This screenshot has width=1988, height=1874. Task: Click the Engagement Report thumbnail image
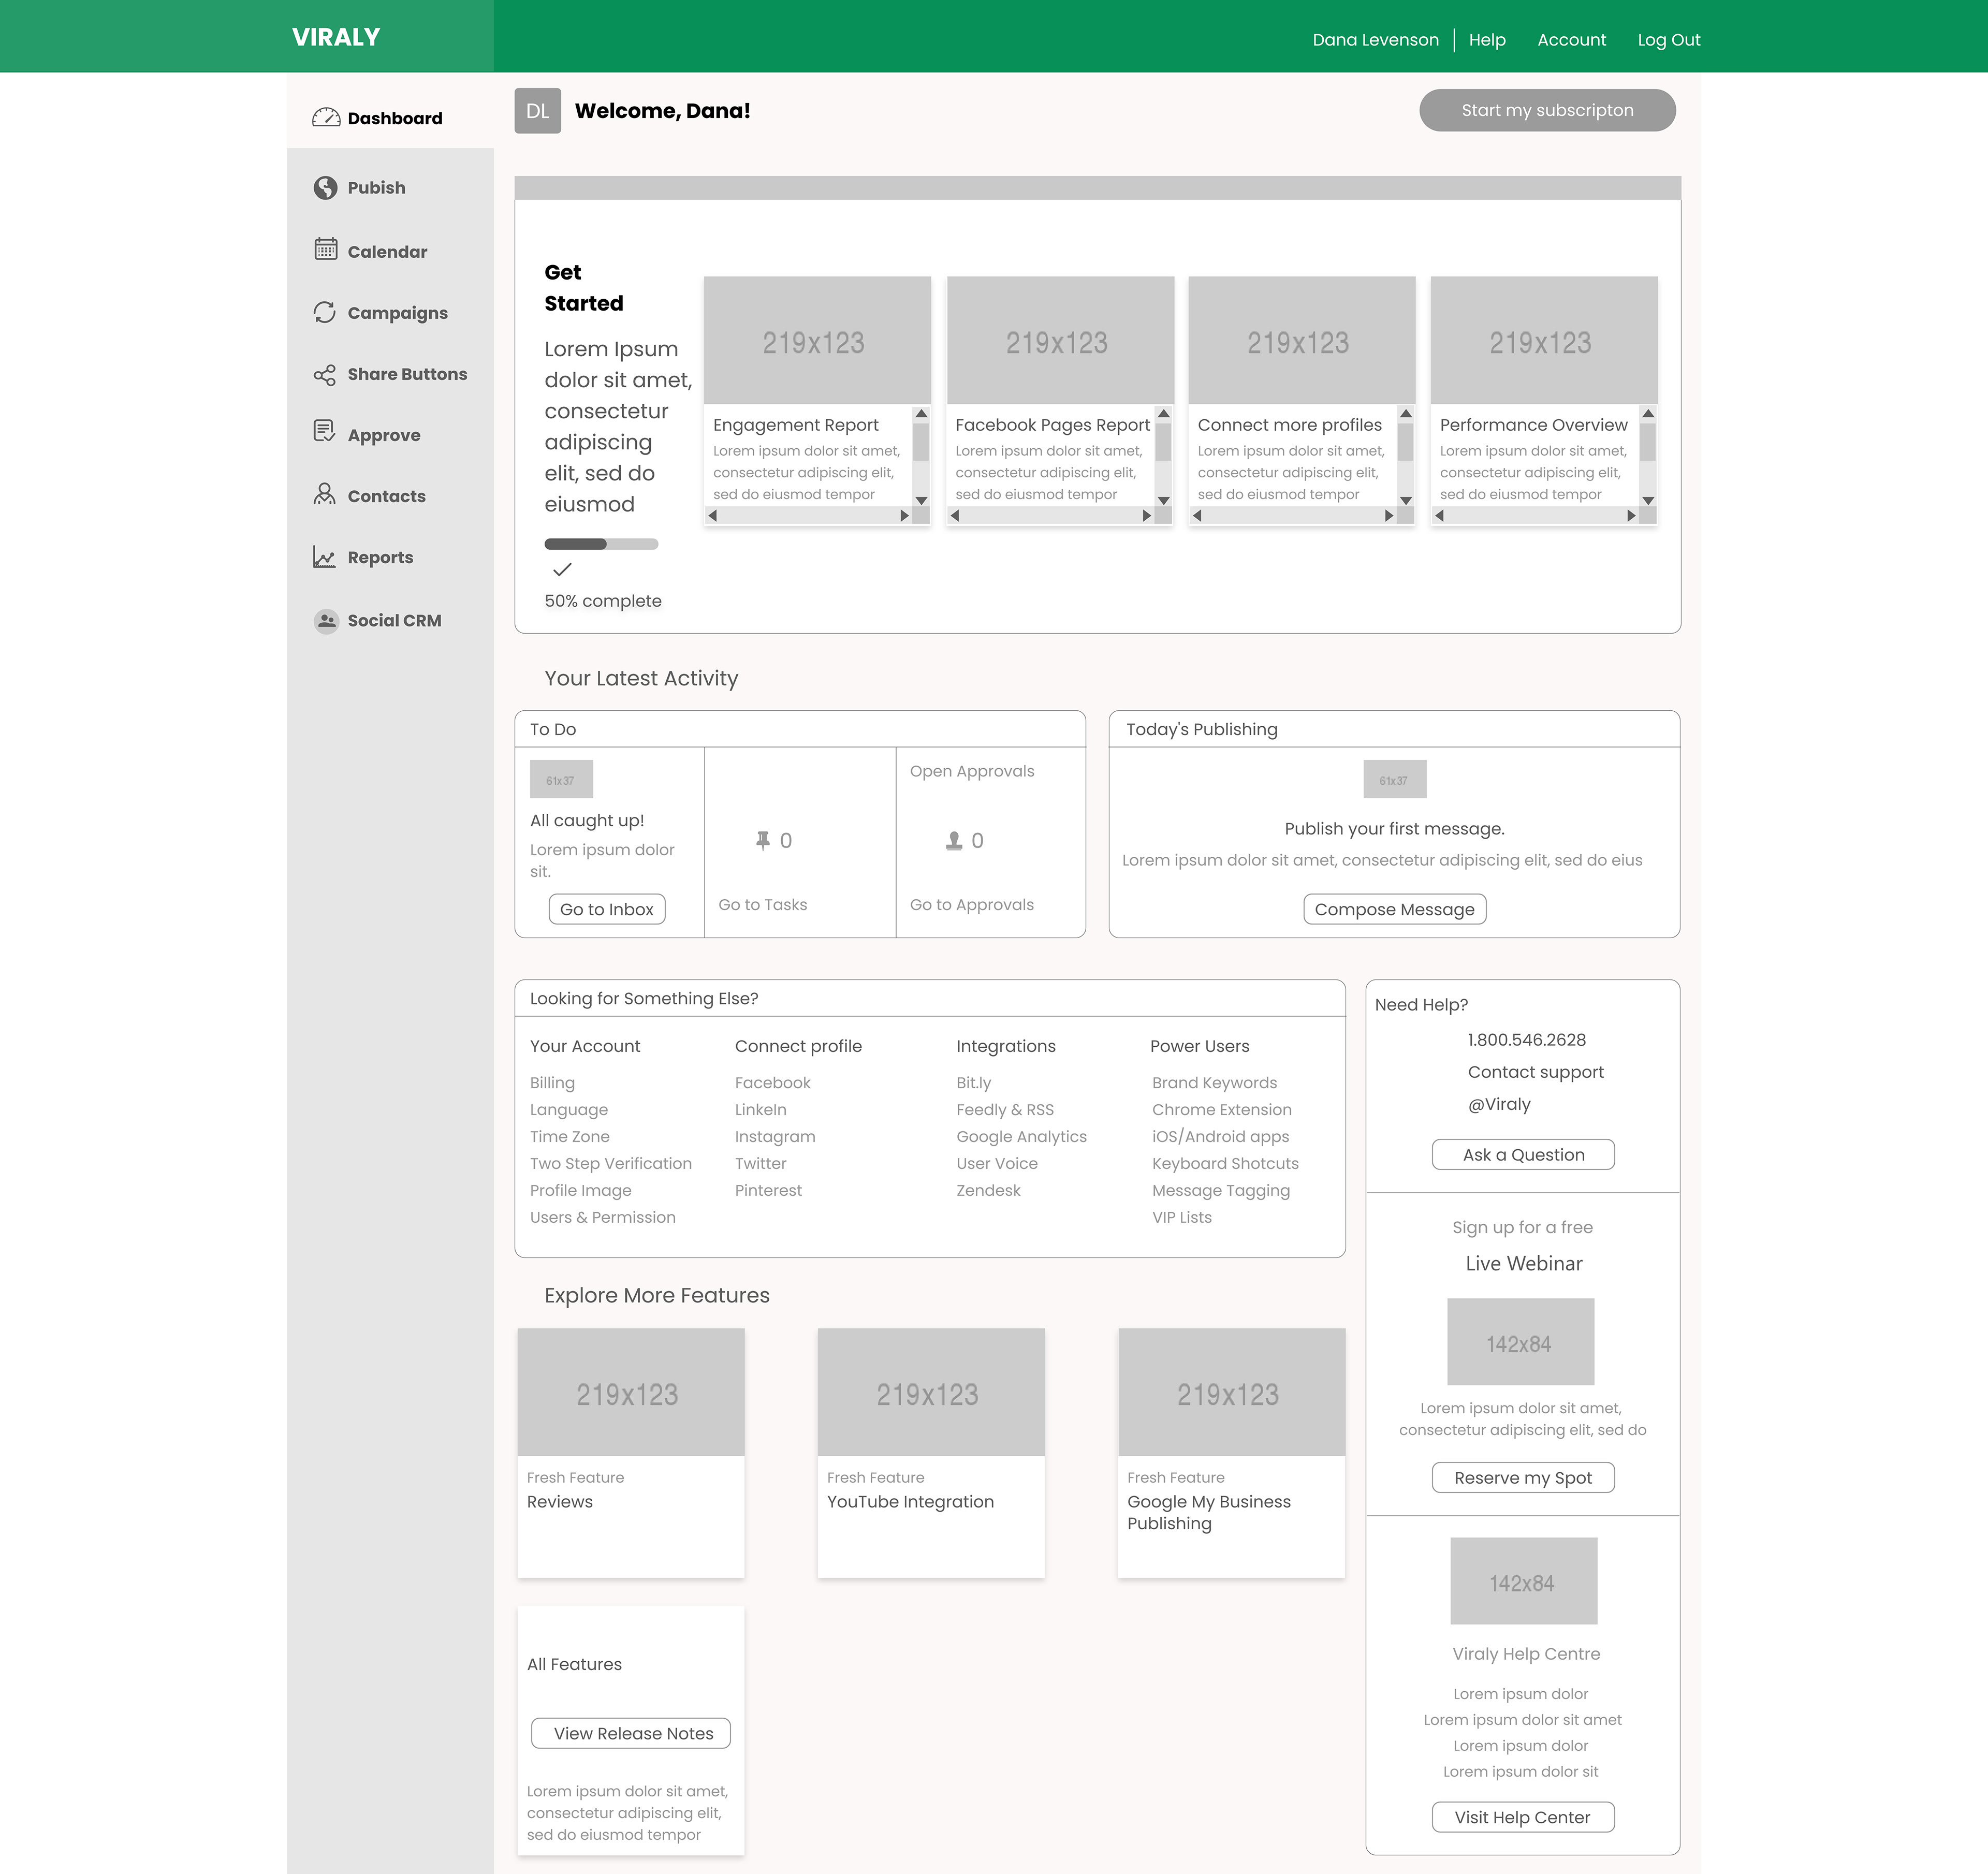pyautogui.click(x=817, y=341)
